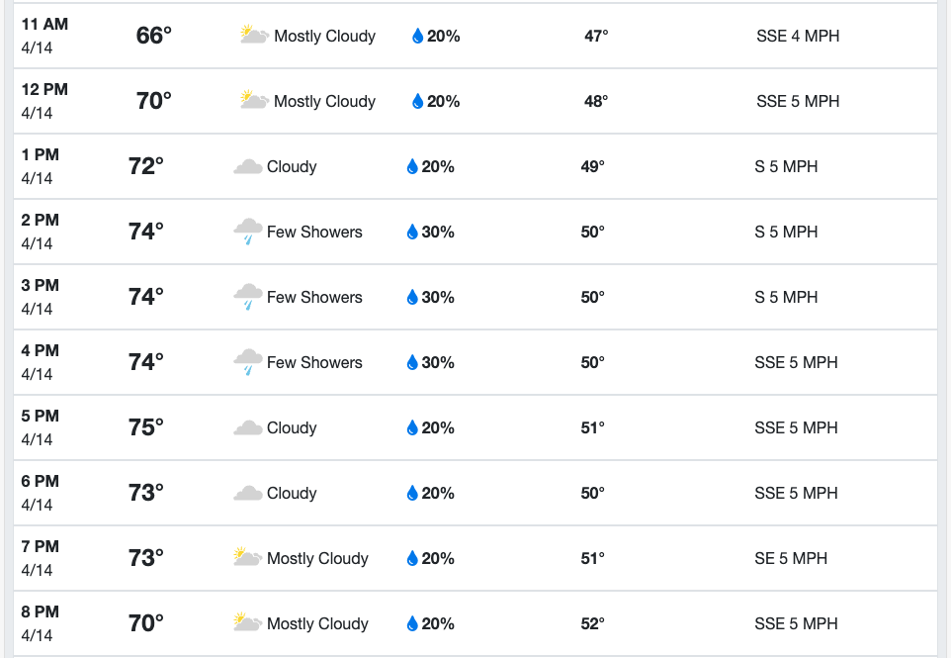
Task: Click the 47° dew point value
Action: (596, 36)
